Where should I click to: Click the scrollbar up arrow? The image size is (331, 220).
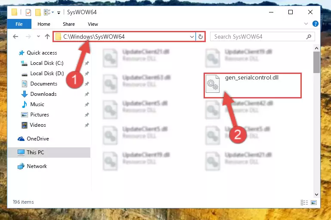[x=316, y=48]
